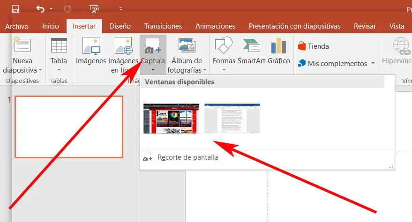412x222 pixels.
Task: Add a slide using Nueva diapositiva icon
Action: [x=22, y=44]
